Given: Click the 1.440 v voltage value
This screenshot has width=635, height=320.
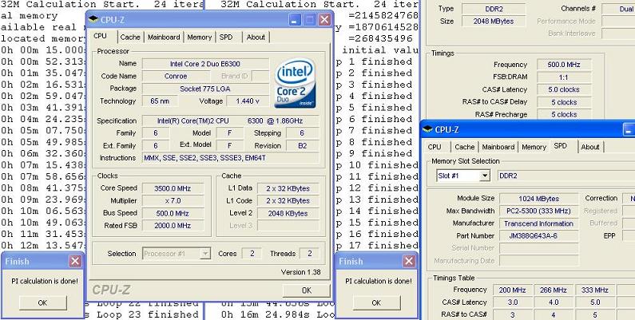Looking at the screenshot, I should click(x=248, y=101).
